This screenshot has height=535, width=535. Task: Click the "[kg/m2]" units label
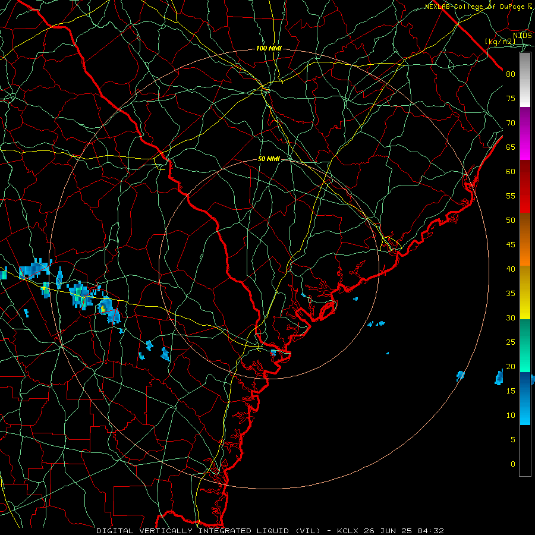click(500, 42)
